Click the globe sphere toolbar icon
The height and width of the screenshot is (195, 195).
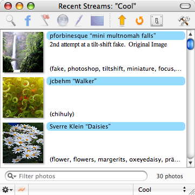click(63, 20)
